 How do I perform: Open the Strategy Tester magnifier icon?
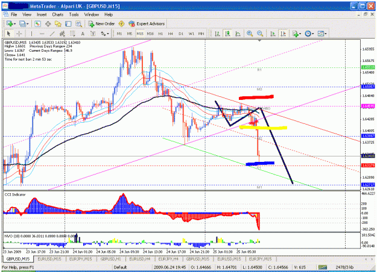tap(78, 23)
